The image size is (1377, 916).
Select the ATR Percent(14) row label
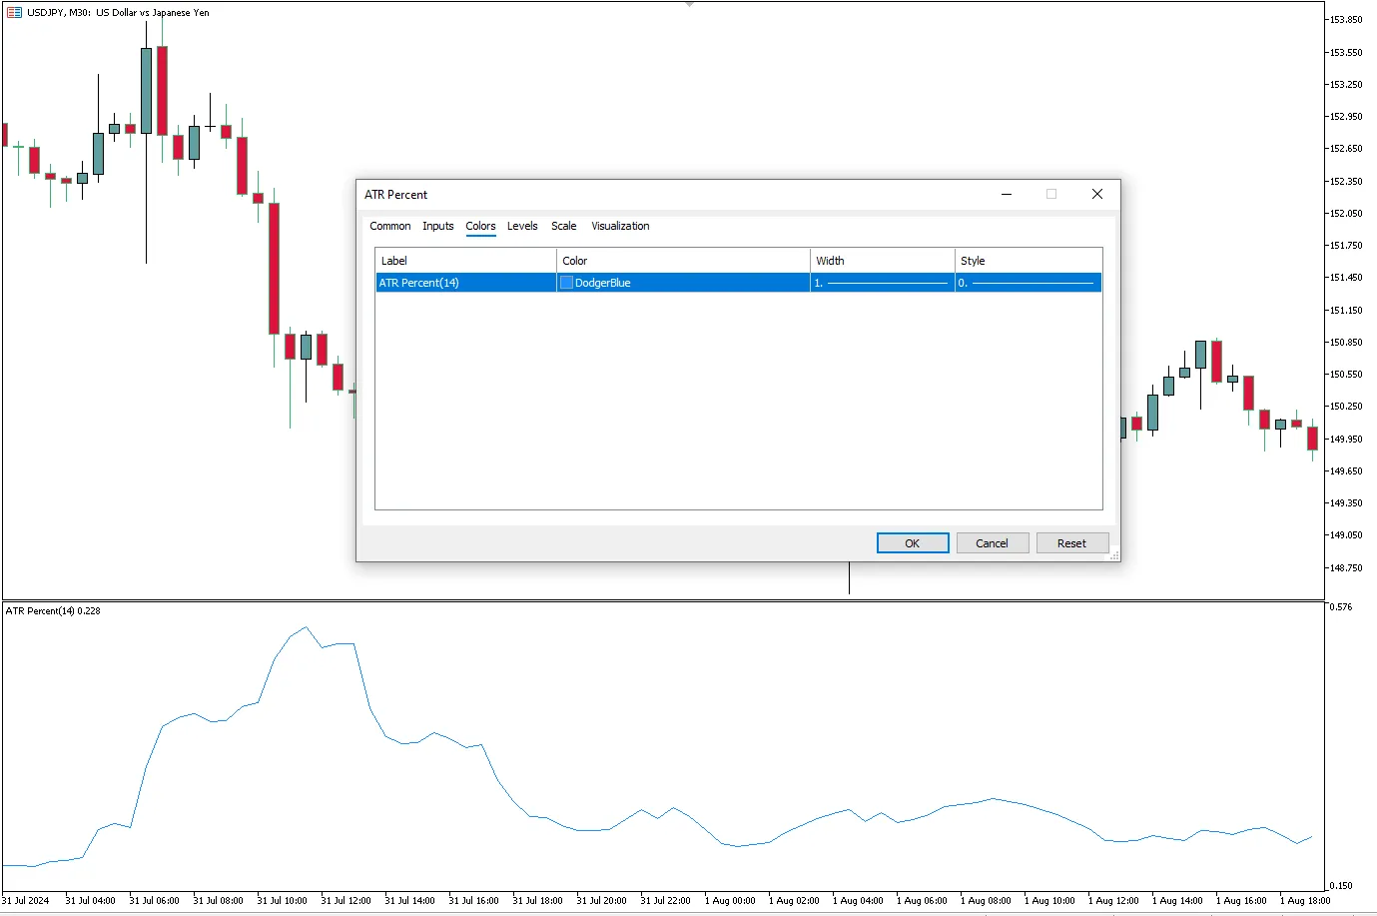(419, 283)
